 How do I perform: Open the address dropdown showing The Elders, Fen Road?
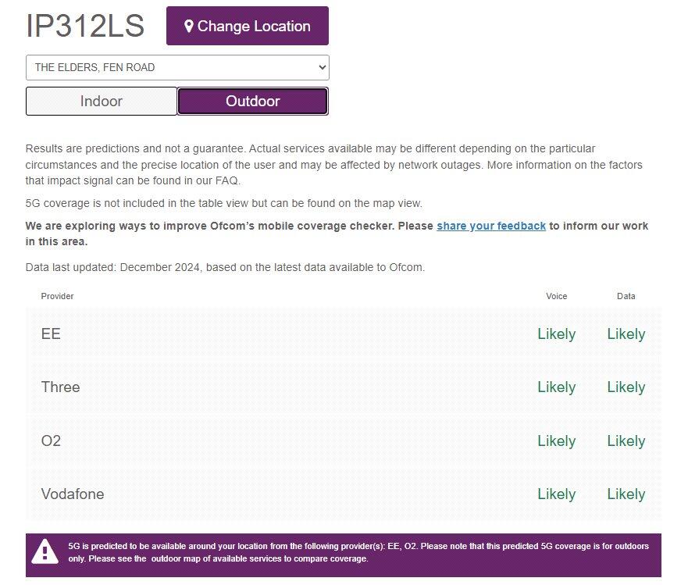tap(177, 67)
